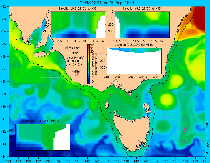
Task: Click the "t section (9.3..22°C) lat=-35" heading
Action: [142, 9]
